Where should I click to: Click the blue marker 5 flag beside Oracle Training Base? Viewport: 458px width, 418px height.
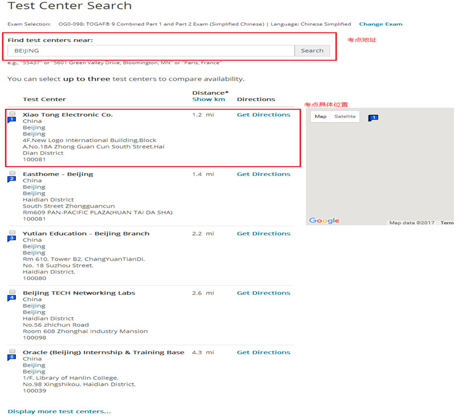tap(12, 358)
